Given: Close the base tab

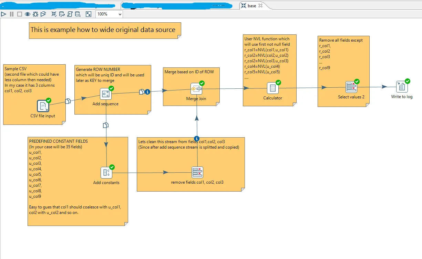Looking at the screenshot, I should pos(260,6).
